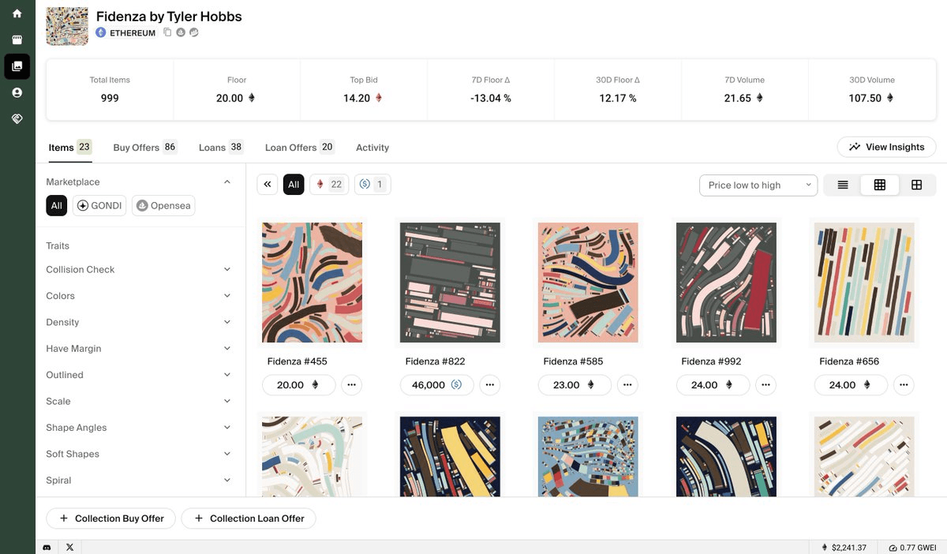947x554 pixels.
Task: Open the Price low to high dropdown
Action: (758, 185)
